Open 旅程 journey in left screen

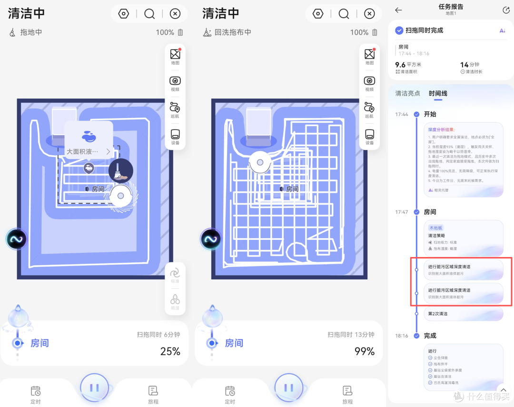click(x=153, y=395)
